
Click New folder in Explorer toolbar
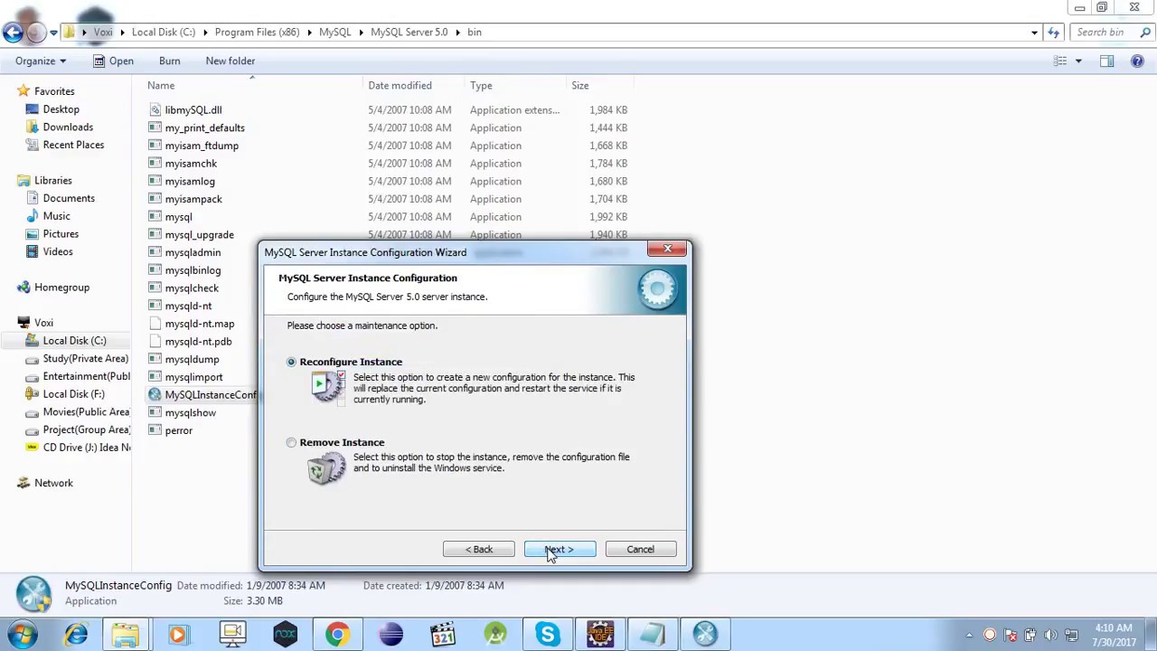pos(230,61)
